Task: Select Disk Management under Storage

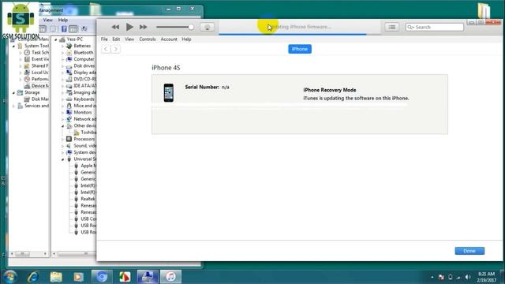Action: coord(37,99)
